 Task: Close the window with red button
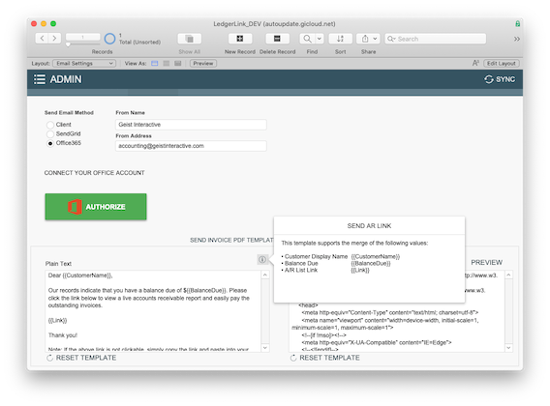pos(34,23)
